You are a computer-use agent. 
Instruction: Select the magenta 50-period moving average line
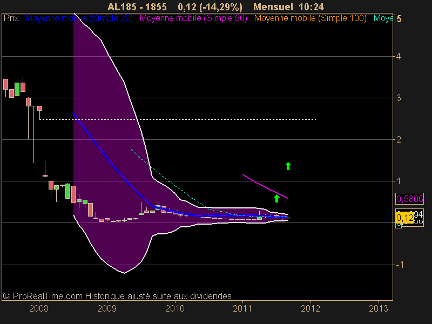coord(265,186)
